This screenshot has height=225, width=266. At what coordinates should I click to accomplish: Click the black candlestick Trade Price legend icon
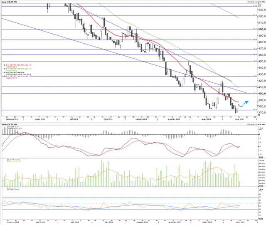tap(5, 72)
